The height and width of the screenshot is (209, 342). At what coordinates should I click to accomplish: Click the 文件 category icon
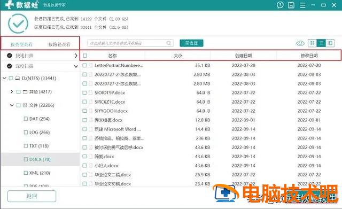click(x=25, y=105)
